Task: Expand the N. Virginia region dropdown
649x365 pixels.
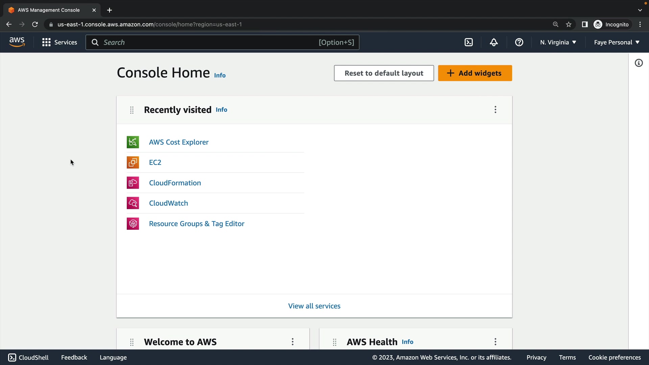Action: (558, 42)
